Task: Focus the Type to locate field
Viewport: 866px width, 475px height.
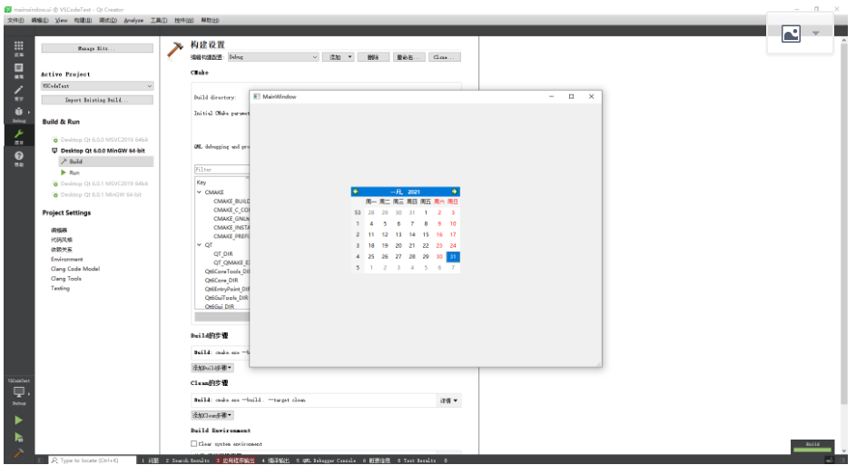Action: (93, 460)
